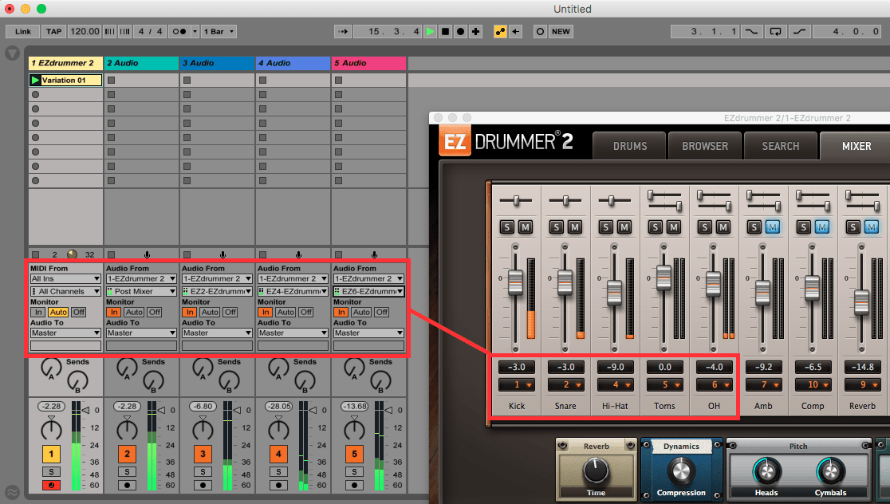The height and width of the screenshot is (504, 890).
Task: Turn off monitoring on the 3 Audio track
Action: 230,312
